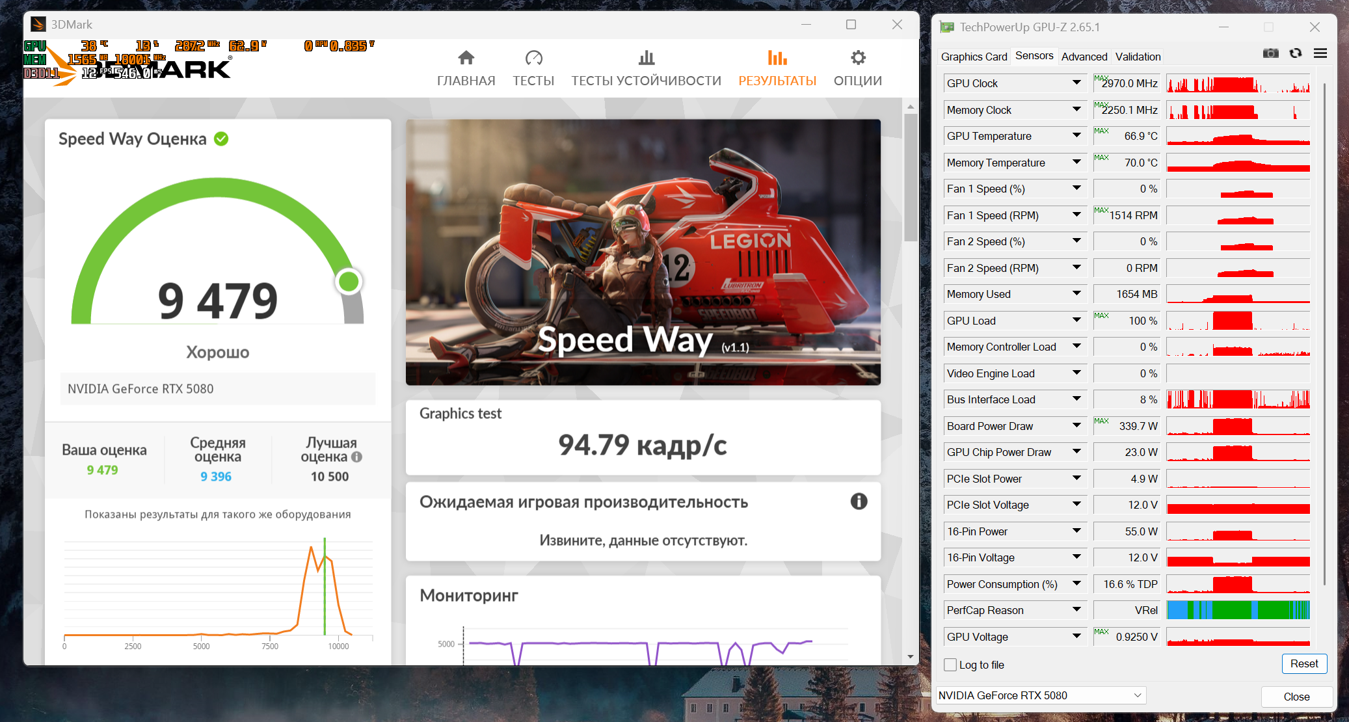Open Тесты устойчивости bar chart icon
The image size is (1349, 722).
(x=646, y=59)
